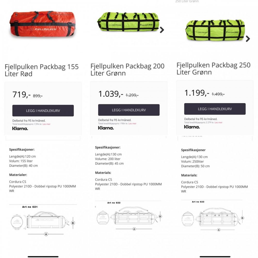Click the green Packbag 250 photo
This screenshot has height=258, width=258.
[x=215, y=30]
